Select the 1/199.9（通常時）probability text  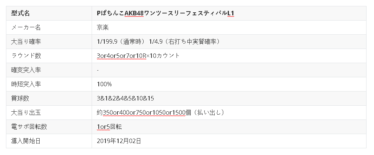[121, 41]
